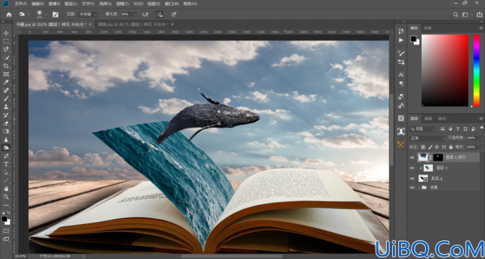
Task: Toggle lock all layer icon
Action: pos(451,147)
